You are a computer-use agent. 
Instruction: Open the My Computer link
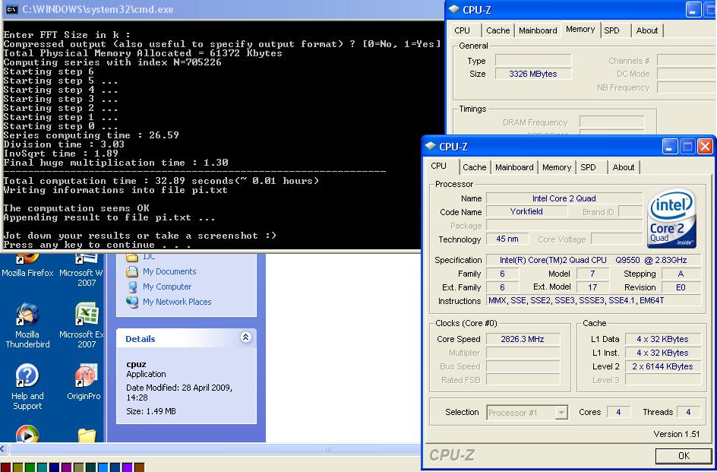tap(167, 287)
